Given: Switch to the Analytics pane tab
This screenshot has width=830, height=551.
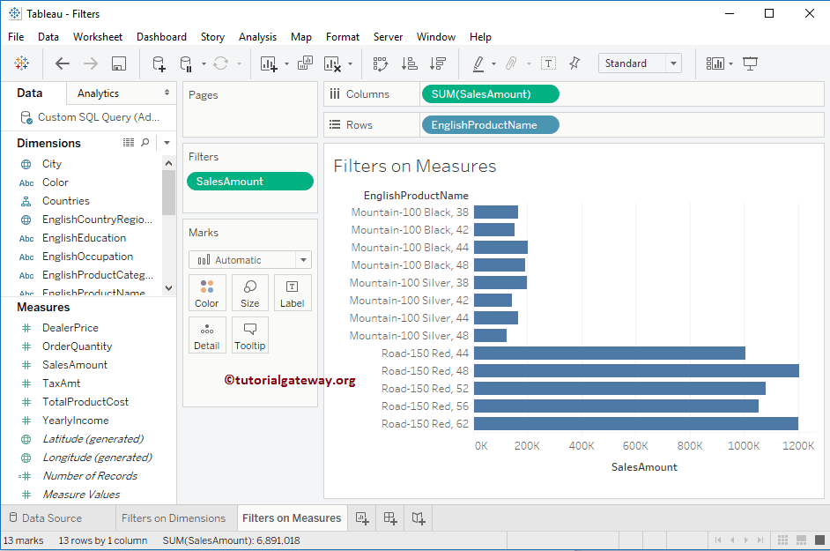Looking at the screenshot, I should [98, 93].
